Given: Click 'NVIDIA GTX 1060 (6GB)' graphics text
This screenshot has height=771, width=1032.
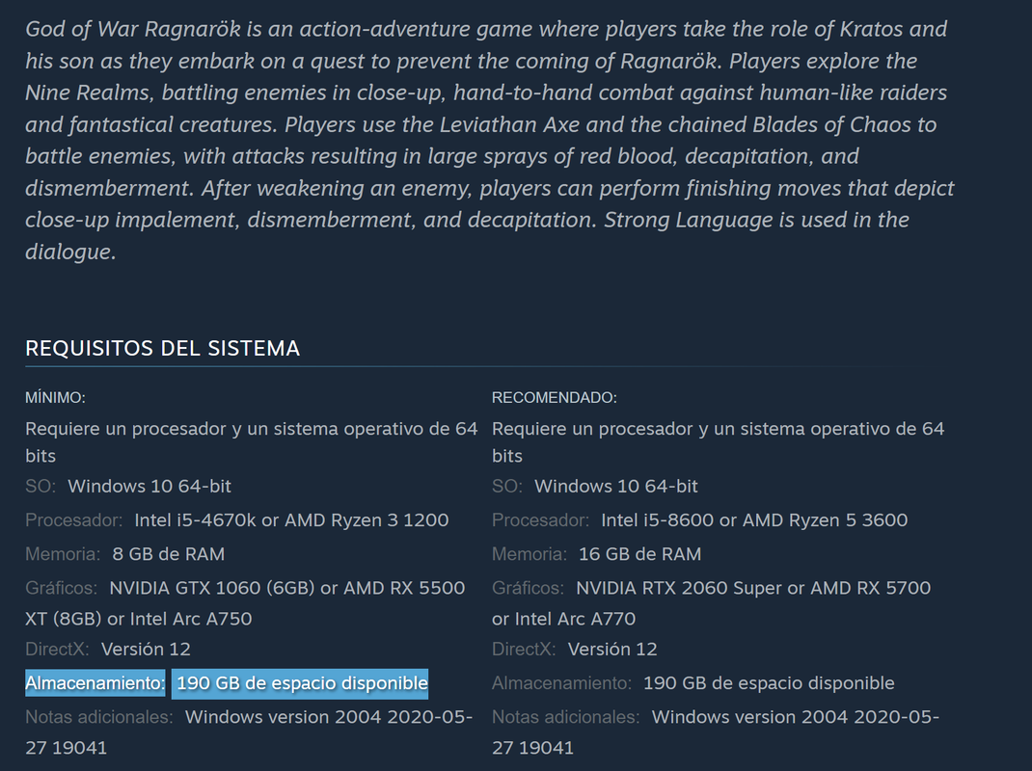Looking at the screenshot, I should [212, 588].
